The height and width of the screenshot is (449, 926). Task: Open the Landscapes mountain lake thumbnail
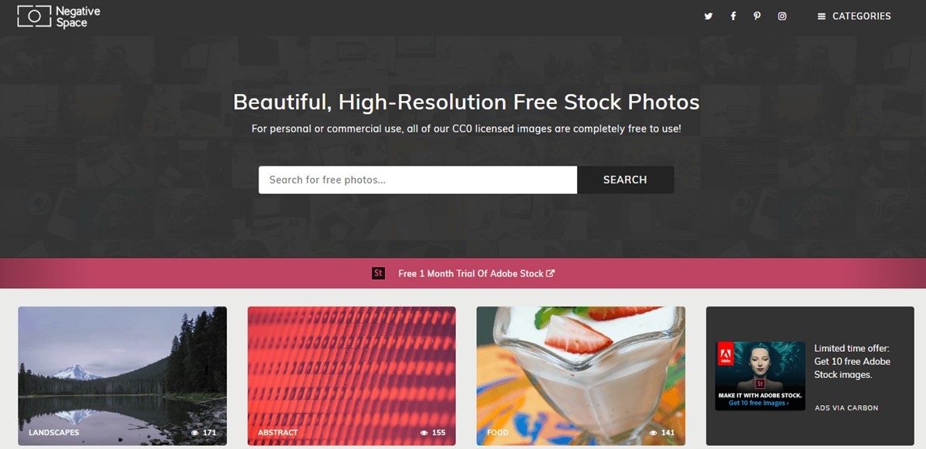pos(122,376)
